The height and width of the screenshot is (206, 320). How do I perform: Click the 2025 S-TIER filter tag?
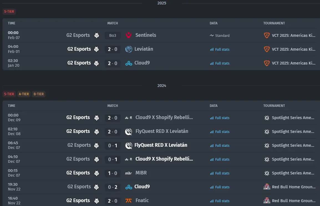9,12
